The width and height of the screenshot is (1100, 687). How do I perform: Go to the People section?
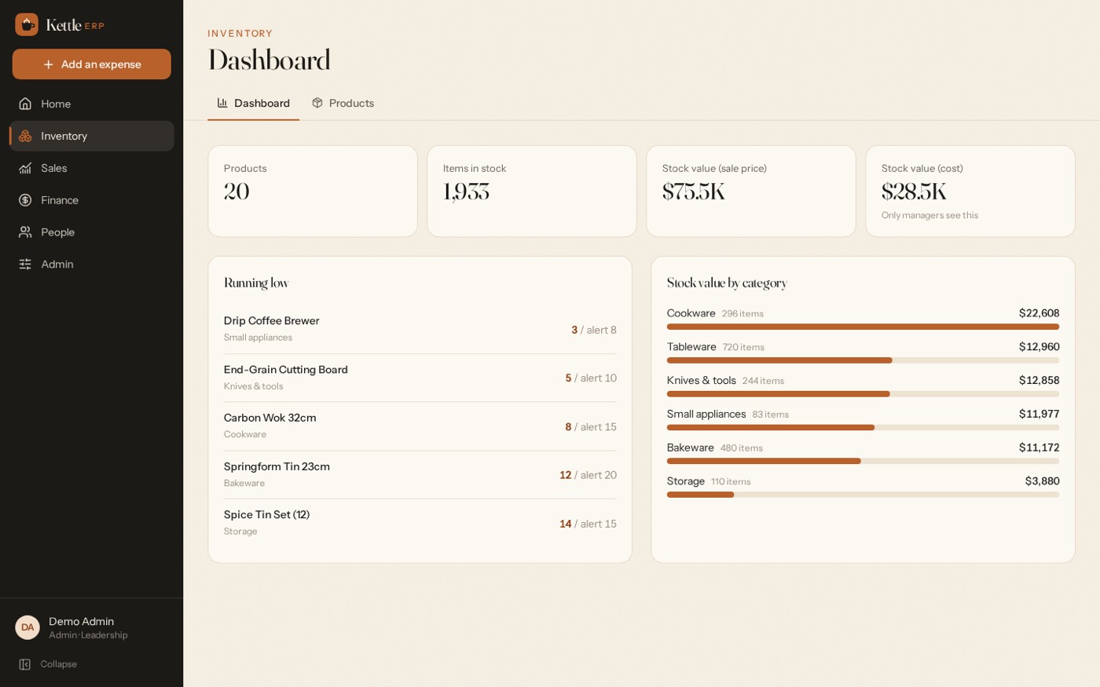point(92,232)
